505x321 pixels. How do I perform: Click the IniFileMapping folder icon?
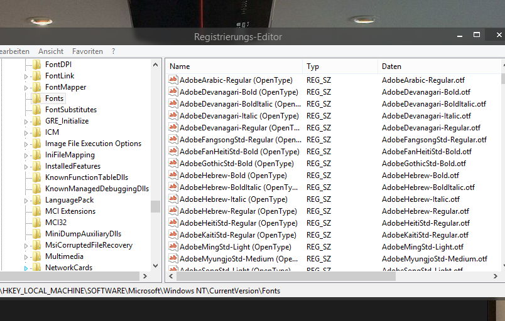37,155
